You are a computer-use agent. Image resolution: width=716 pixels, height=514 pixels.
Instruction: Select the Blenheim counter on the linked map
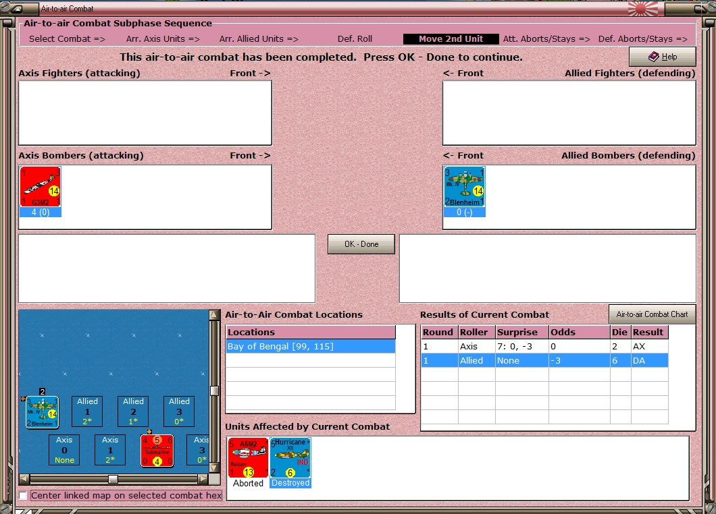point(42,412)
